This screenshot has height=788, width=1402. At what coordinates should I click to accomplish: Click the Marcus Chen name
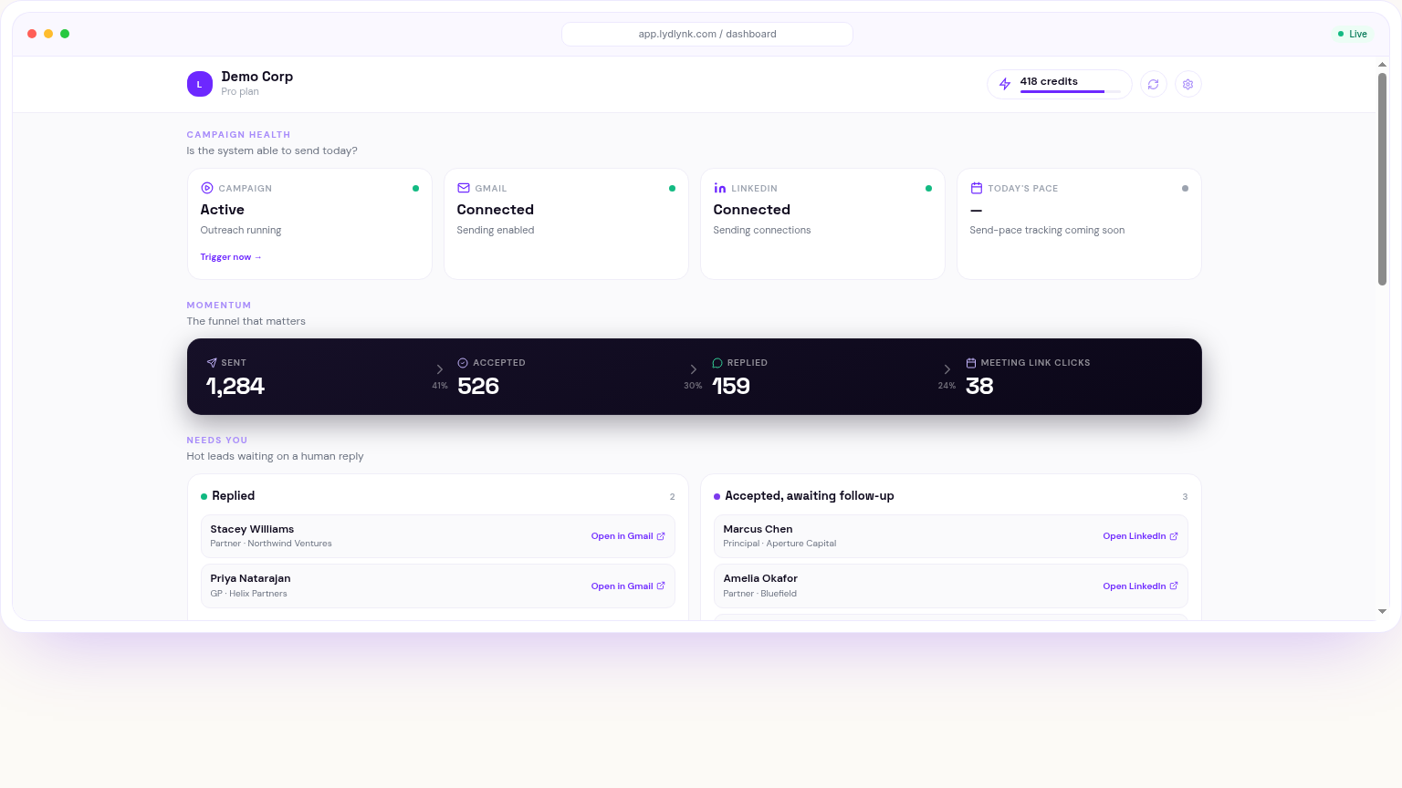point(758,529)
